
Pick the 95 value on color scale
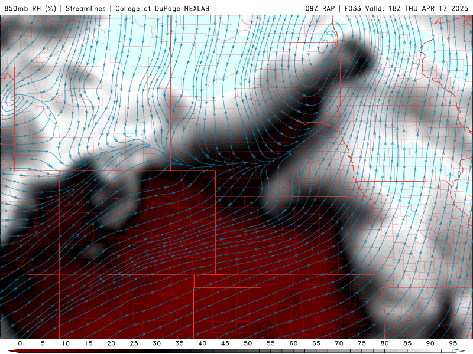pos(453,343)
